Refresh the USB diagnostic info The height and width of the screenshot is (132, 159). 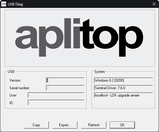coord(94,125)
